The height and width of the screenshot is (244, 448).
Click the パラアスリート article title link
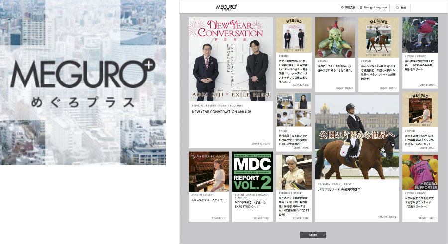(x=344, y=190)
